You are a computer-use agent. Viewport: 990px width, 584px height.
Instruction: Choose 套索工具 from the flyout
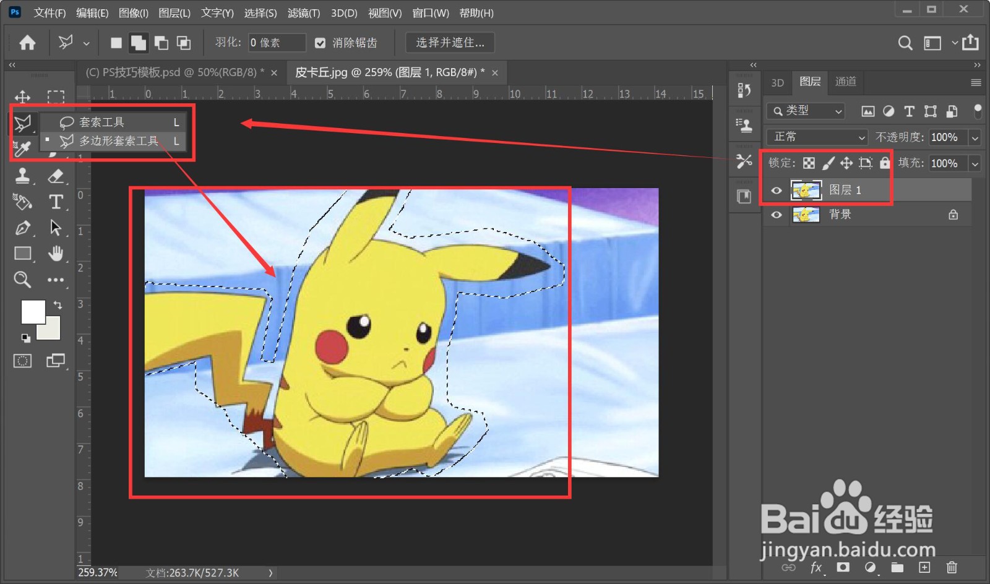tap(113, 122)
